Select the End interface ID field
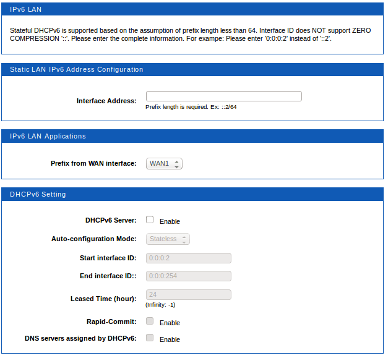 [188, 276]
